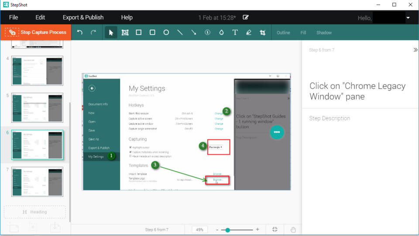Toggle fit-to-screen view icon
The height and width of the screenshot is (236, 419).
pos(275,229)
